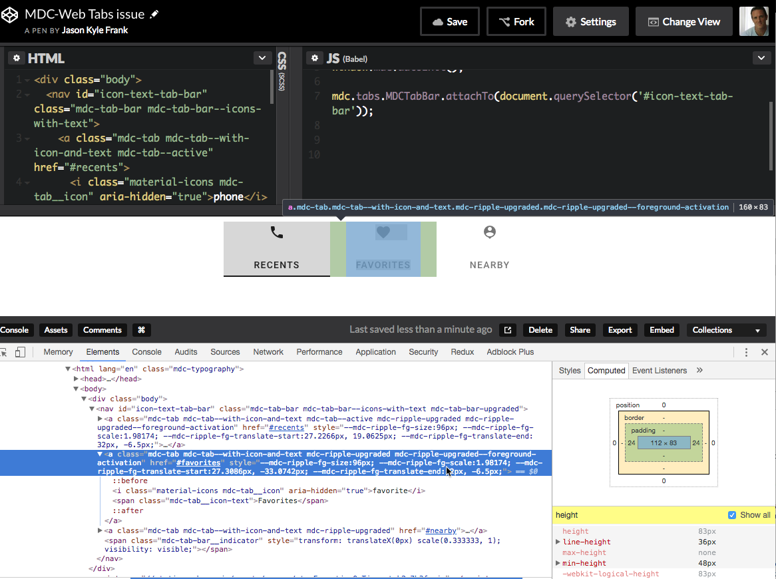776x579 pixels.
Task: Open the Collections dropdown
Action: tap(726, 329)
